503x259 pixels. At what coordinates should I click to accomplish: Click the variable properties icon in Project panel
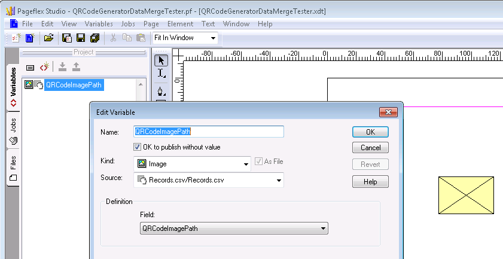tap(30, 68)
